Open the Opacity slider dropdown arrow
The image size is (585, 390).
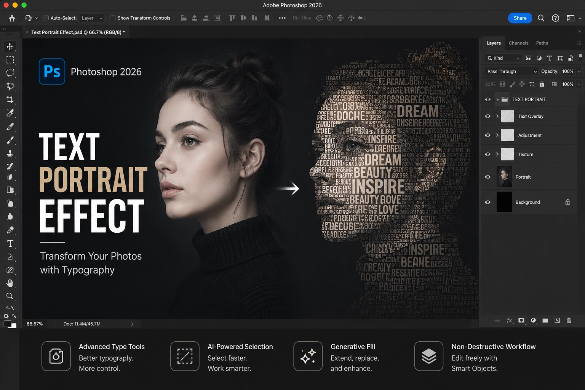[x=579, y=71]
